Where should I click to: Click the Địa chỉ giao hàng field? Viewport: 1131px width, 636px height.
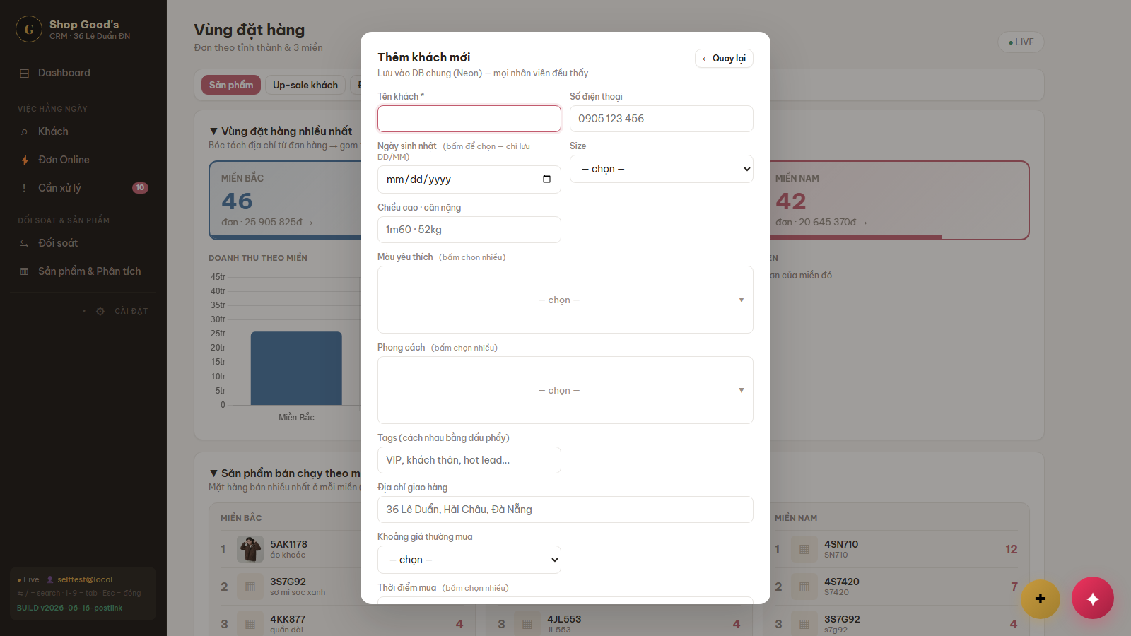[x=565, y=510]
